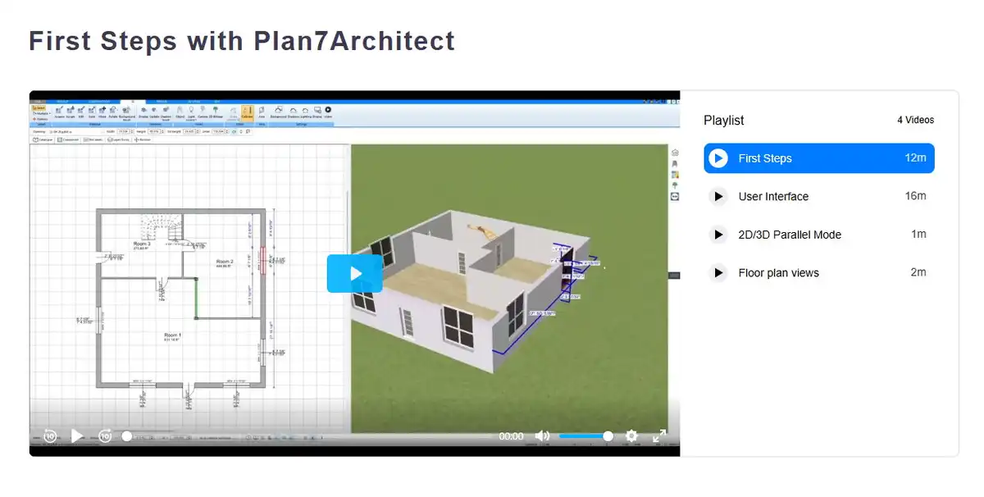Adjust the volume slider in the player

pyautogui.click(x=586, y=436)
